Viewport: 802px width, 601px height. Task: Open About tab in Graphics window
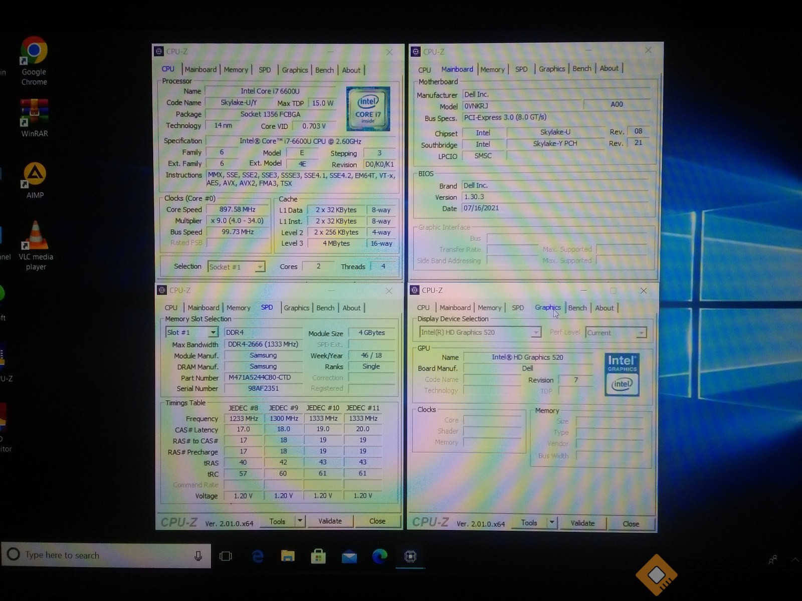point(604,308)
